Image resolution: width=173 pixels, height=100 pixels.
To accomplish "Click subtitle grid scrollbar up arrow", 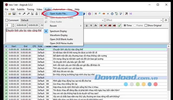I will (168, 46).
